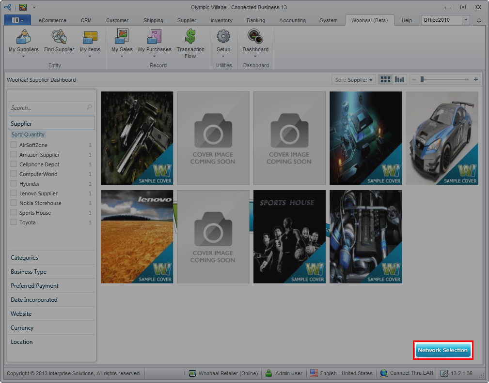This screenshot has width=489, height=383.
Task: Select the Sports House cover thumbnail
Action: coord(289,237)
